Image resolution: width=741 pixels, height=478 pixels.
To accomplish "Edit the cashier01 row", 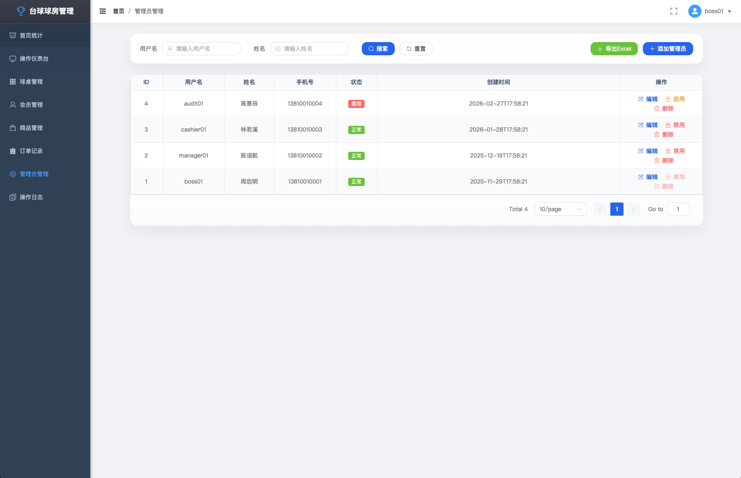I will 648,125.
